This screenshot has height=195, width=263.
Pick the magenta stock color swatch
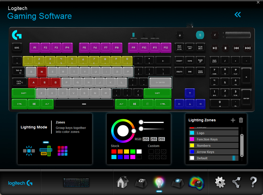click(x=133, y=157)
